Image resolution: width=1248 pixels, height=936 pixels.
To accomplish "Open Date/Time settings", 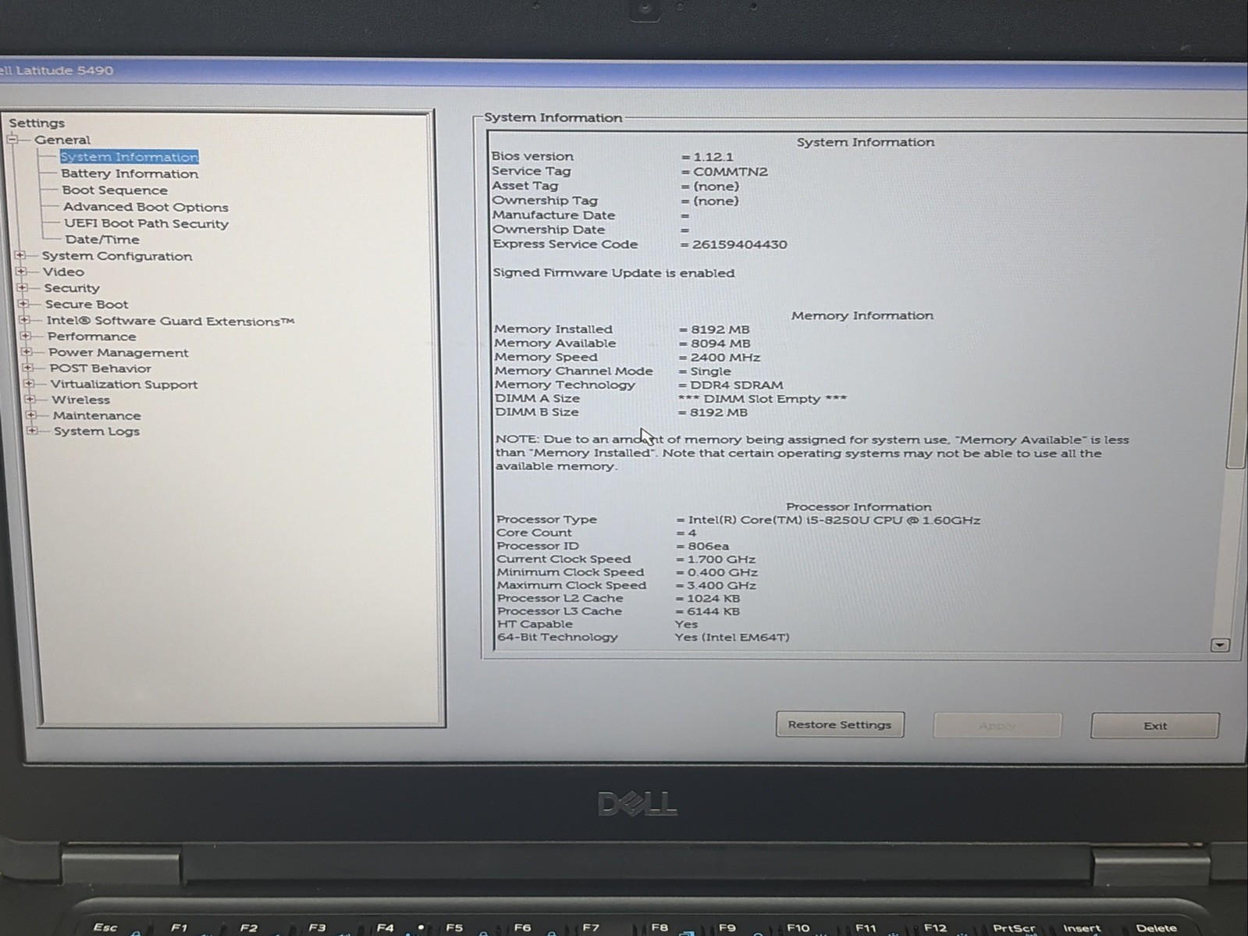I will click(x=102, y=240).
